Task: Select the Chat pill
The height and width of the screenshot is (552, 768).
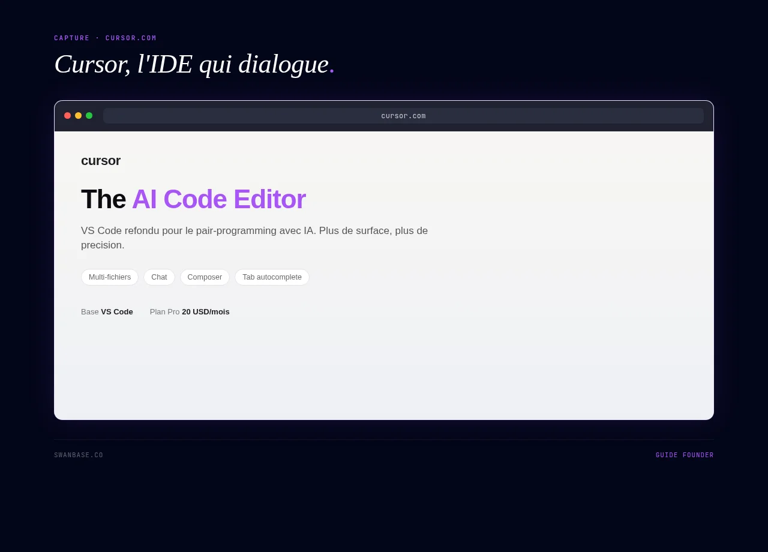Action: [x=159, y=277]
